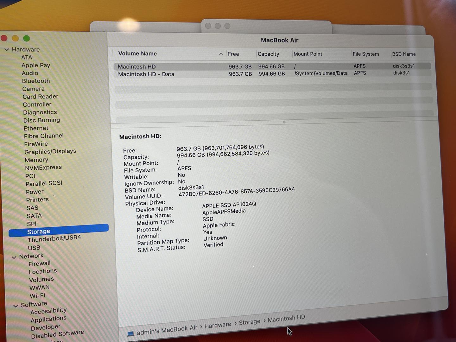The height and width of the screenshot is (342, 456).
Task: View Diagnostics hardware section
Action: coord(40,112)
